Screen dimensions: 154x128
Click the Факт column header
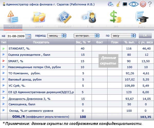click(100, 42)
